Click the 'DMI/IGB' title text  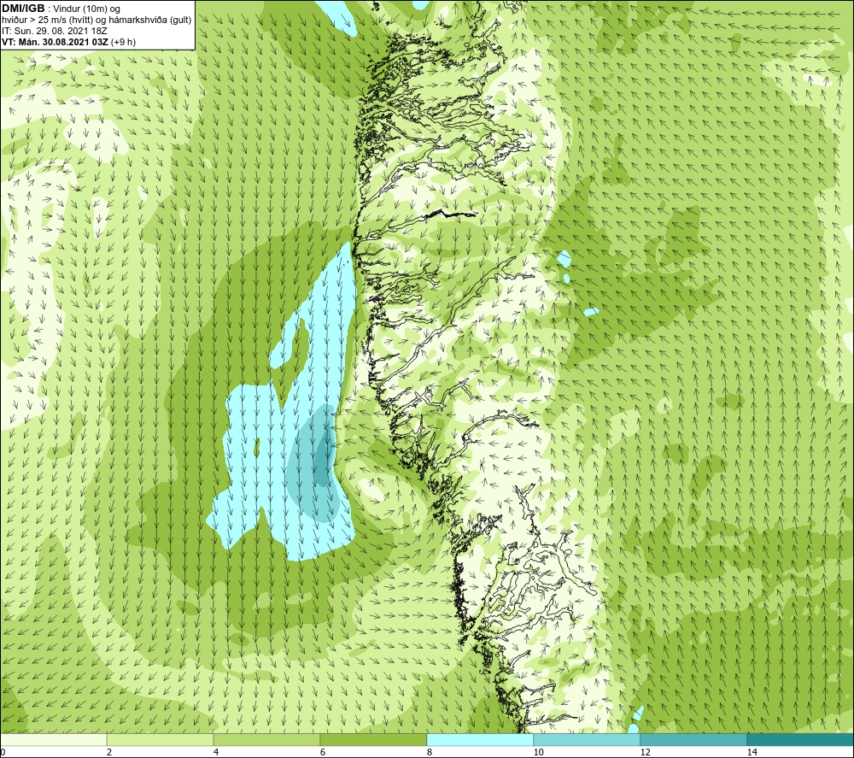pos(23,9)
